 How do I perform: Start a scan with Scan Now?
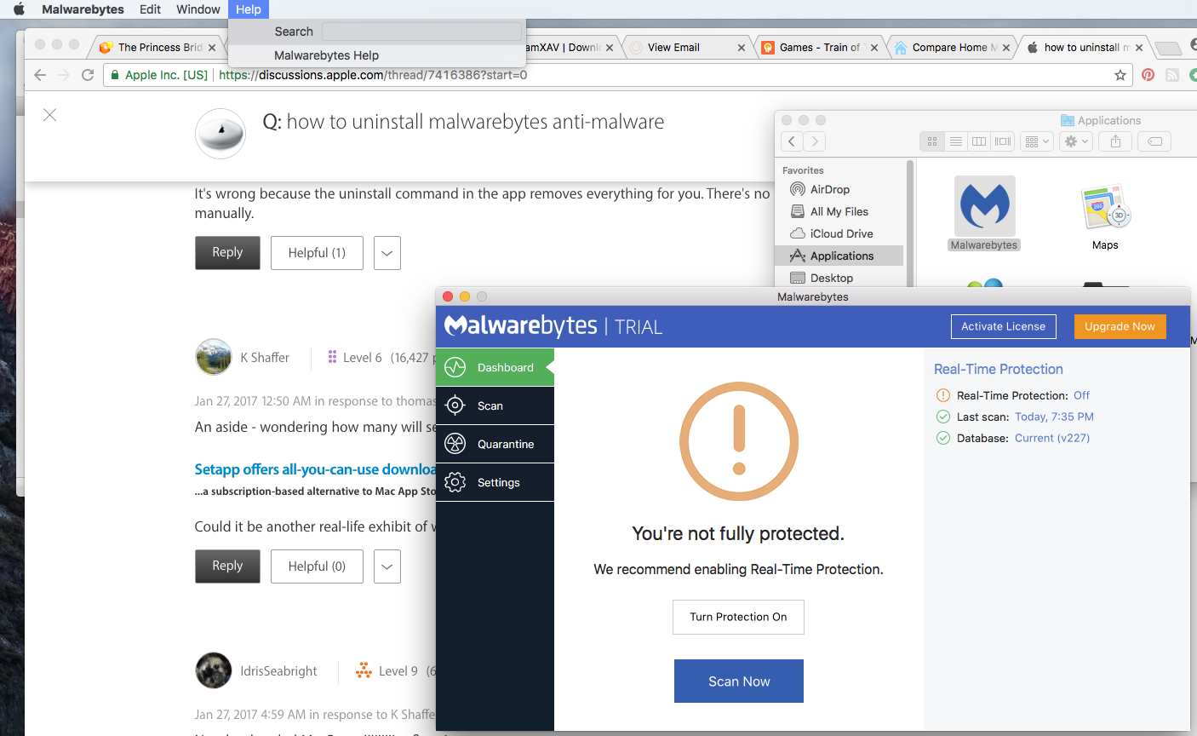pos(739,681)
